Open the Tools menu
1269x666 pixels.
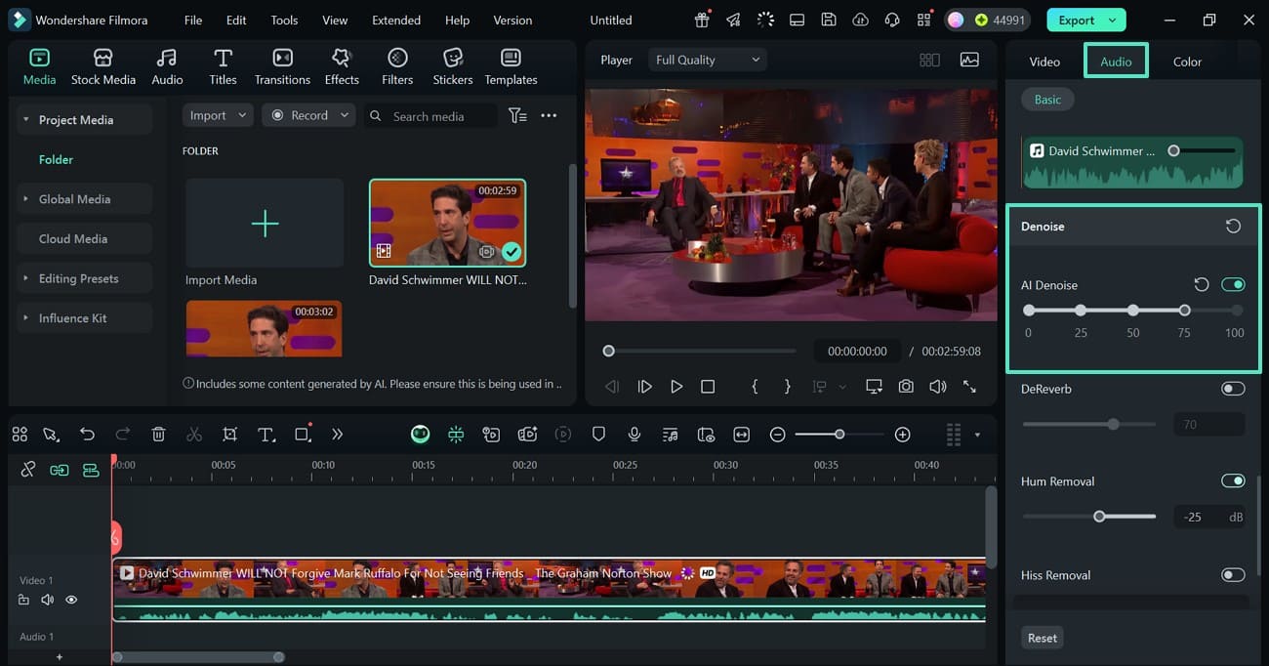tap(284, 20)
